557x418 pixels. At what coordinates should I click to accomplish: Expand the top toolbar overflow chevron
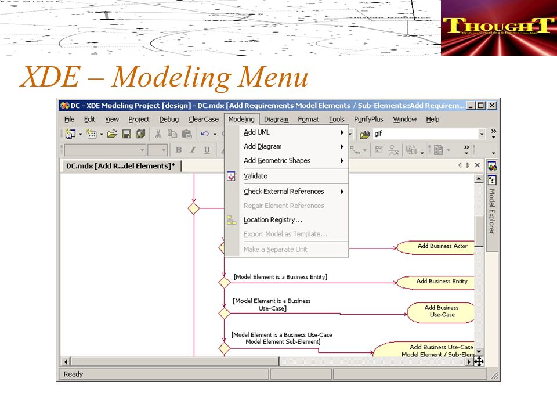(493, 134)
